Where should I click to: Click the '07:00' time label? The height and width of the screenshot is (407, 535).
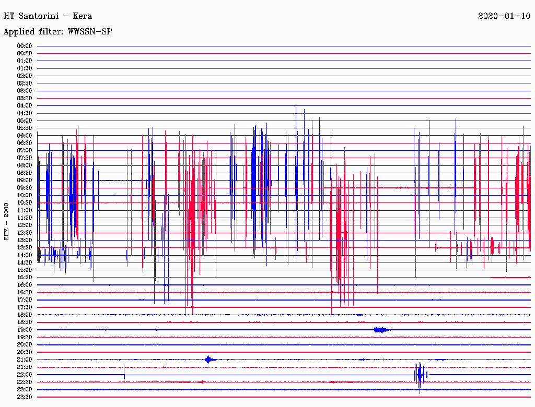point(25,150)
